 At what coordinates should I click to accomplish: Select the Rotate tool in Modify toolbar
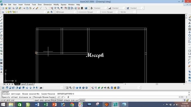coord(190,35)
